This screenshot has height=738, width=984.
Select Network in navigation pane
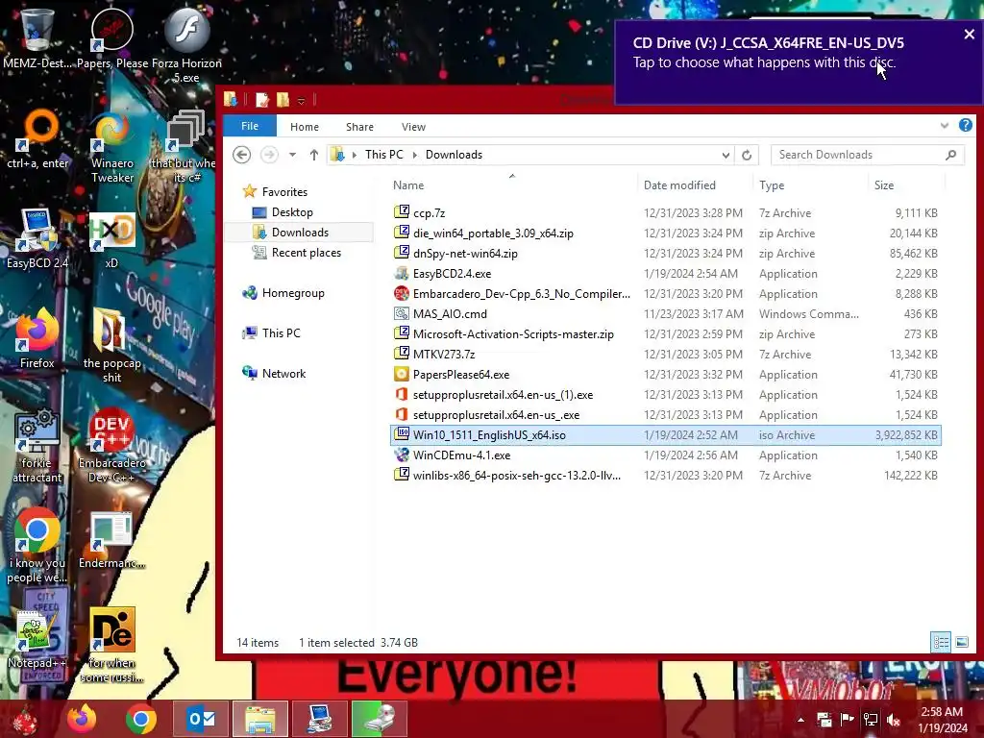coord(283,374)
